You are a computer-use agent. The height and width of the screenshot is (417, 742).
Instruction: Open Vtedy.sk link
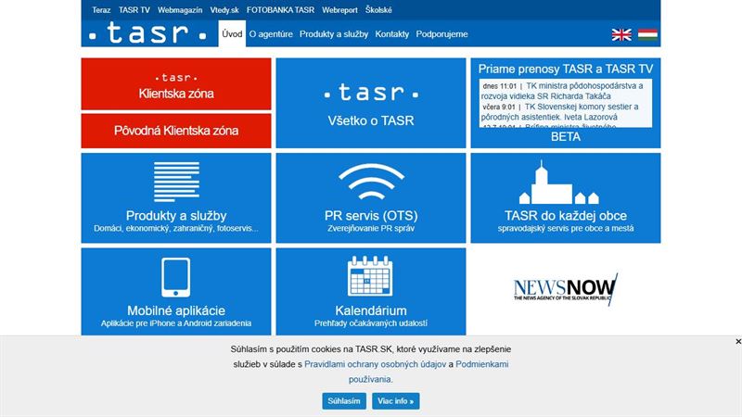pyautogui.click(x=224, y=10)
